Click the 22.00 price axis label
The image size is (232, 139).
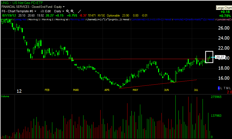[224, 48]
